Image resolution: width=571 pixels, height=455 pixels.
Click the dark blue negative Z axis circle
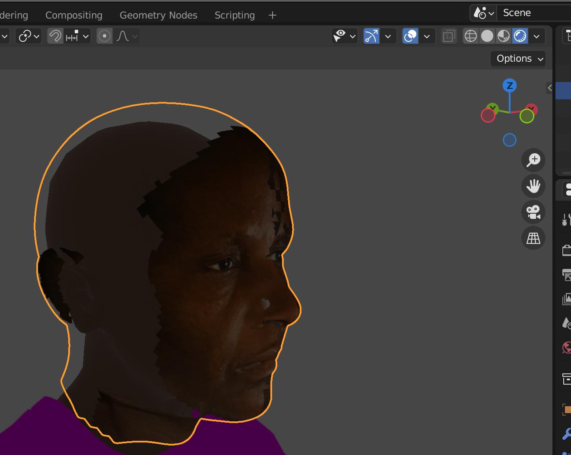click(510, 140)
